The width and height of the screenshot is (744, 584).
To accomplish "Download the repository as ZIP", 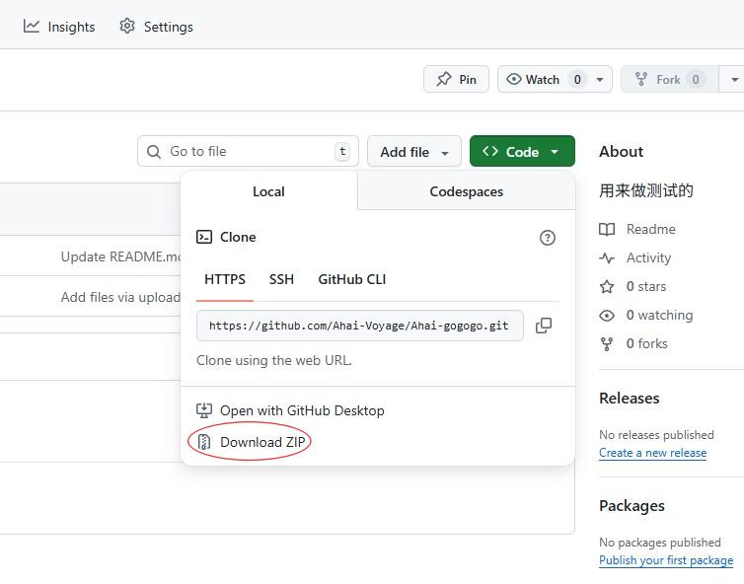I will [251, 442].
